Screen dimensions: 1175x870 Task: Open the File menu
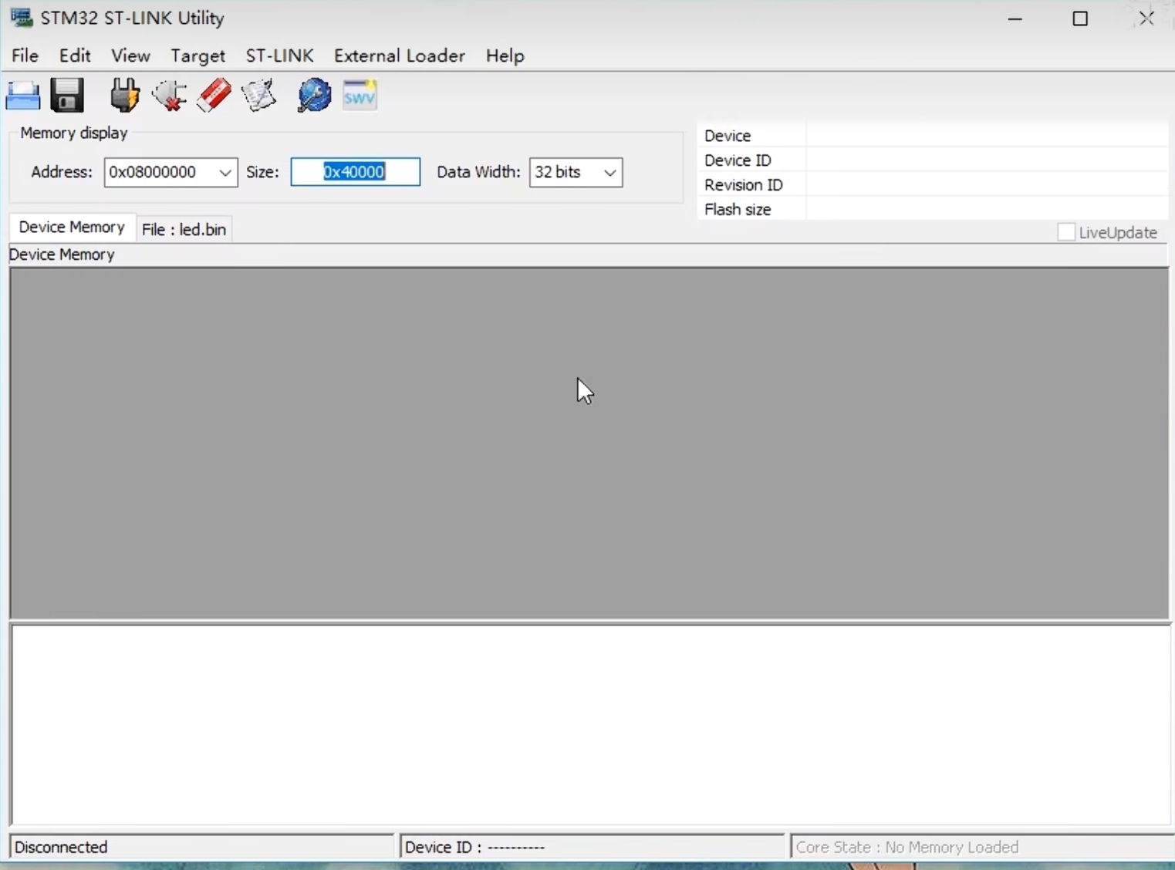(x=25, y=56)
